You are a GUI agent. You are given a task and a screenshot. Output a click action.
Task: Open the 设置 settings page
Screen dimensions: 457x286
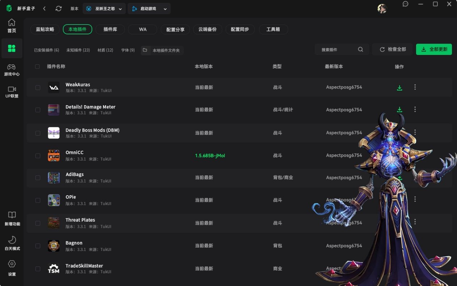12,268
